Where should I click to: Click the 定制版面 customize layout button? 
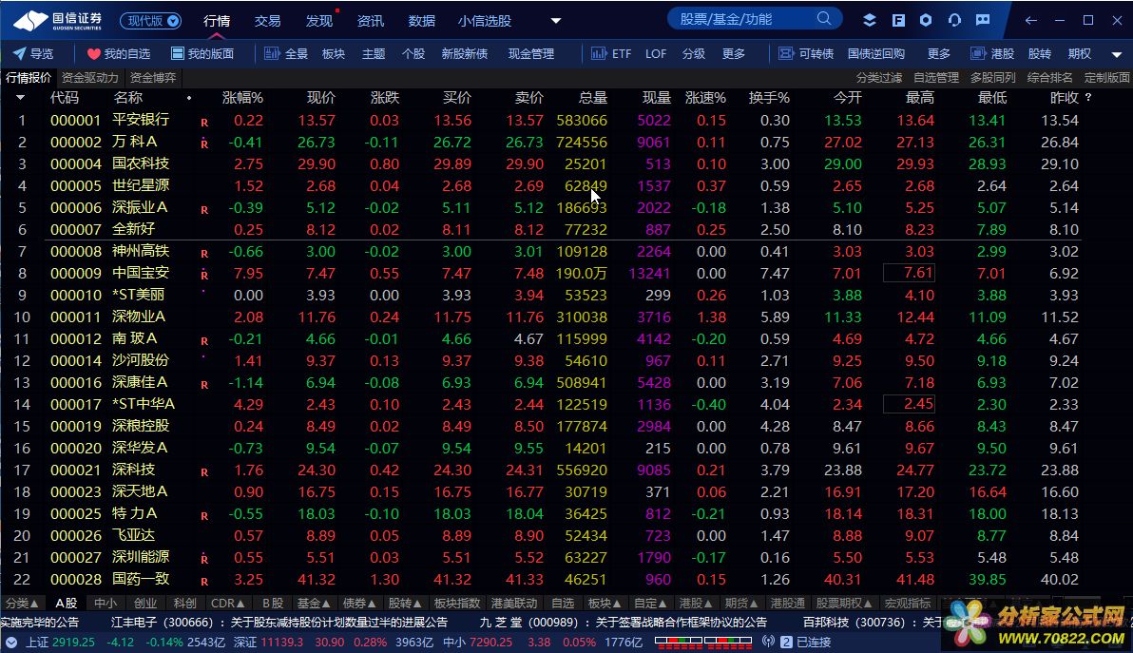[1107, 77]
